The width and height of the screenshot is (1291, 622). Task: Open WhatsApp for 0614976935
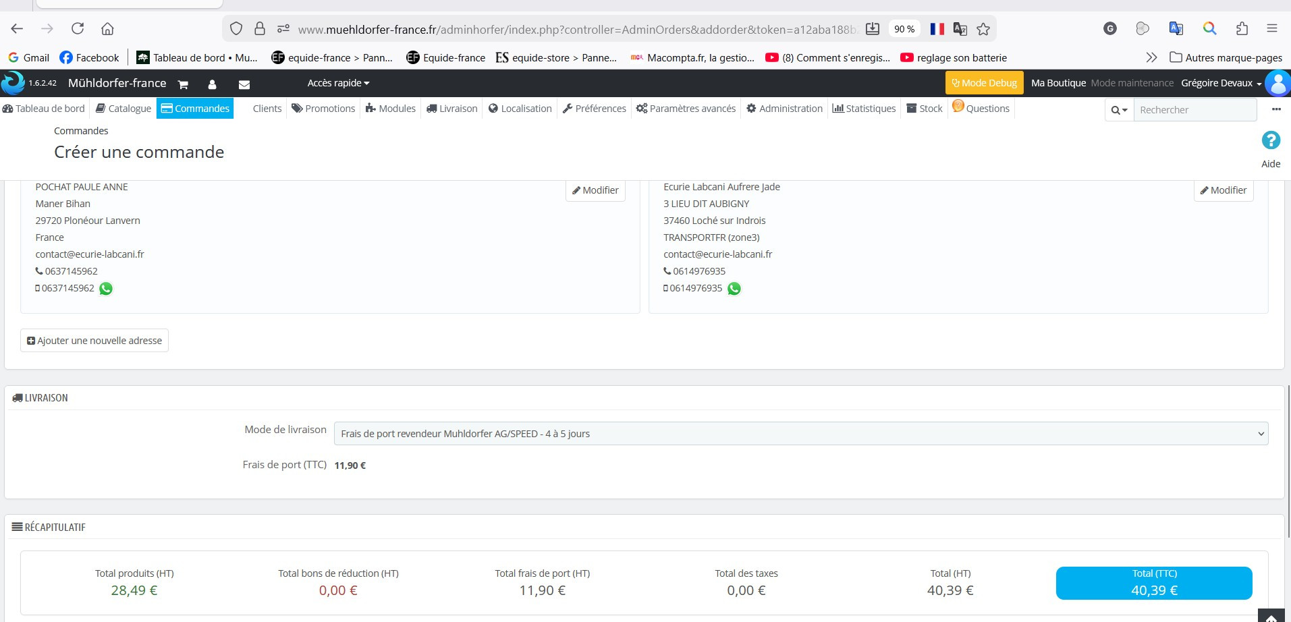[734, 289]
